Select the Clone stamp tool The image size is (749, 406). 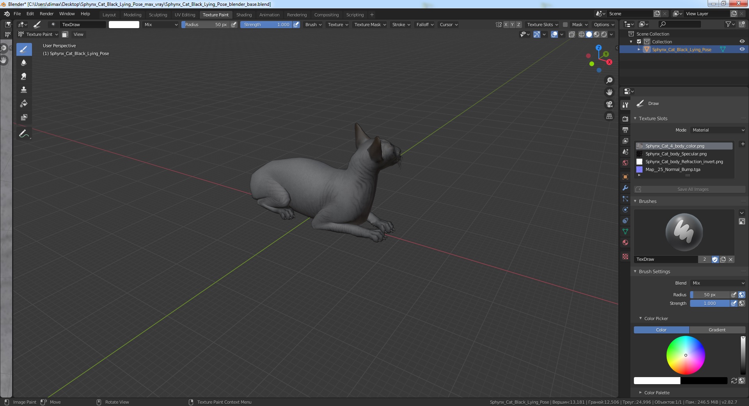(x=24, y=90)
